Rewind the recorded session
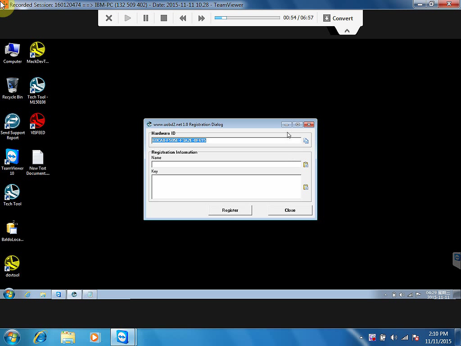Viewport: 461px width, 346px height. pyautogui.click(x=183, y=18)
